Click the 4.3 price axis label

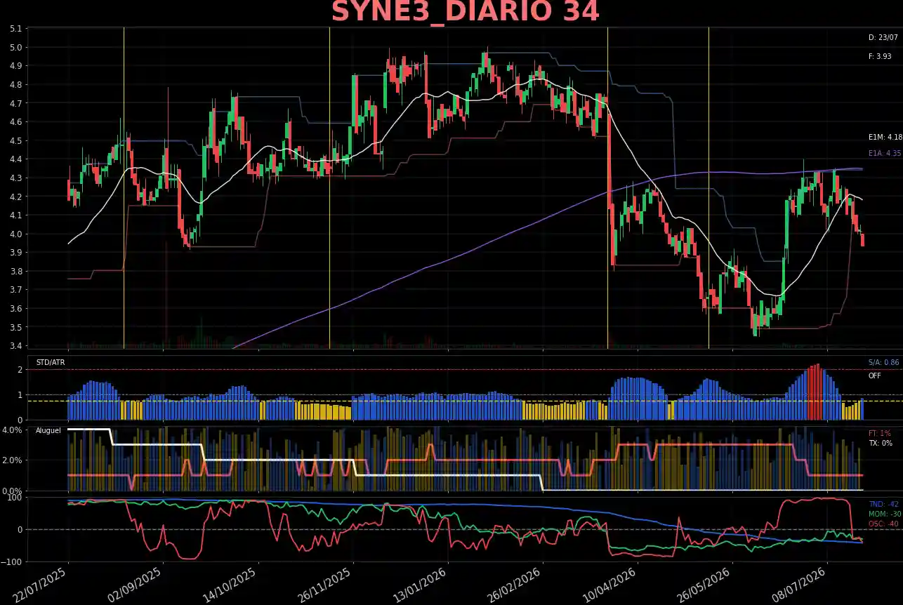(x=15, y=178)
